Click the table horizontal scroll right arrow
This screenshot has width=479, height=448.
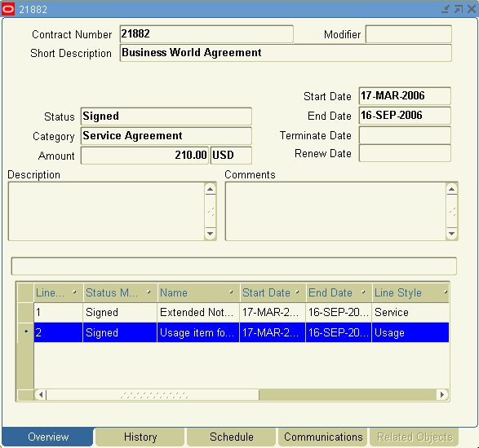(x=442, y=394)
